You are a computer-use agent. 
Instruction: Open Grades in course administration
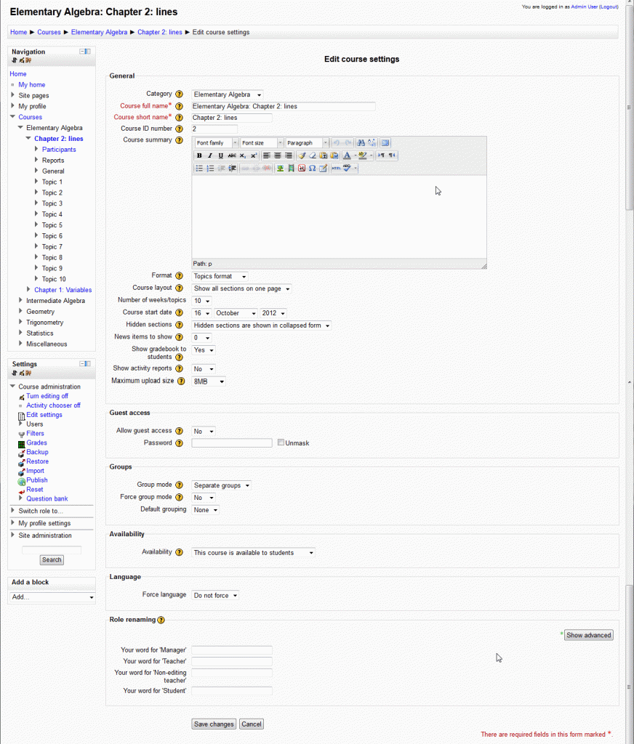[36, 442]
